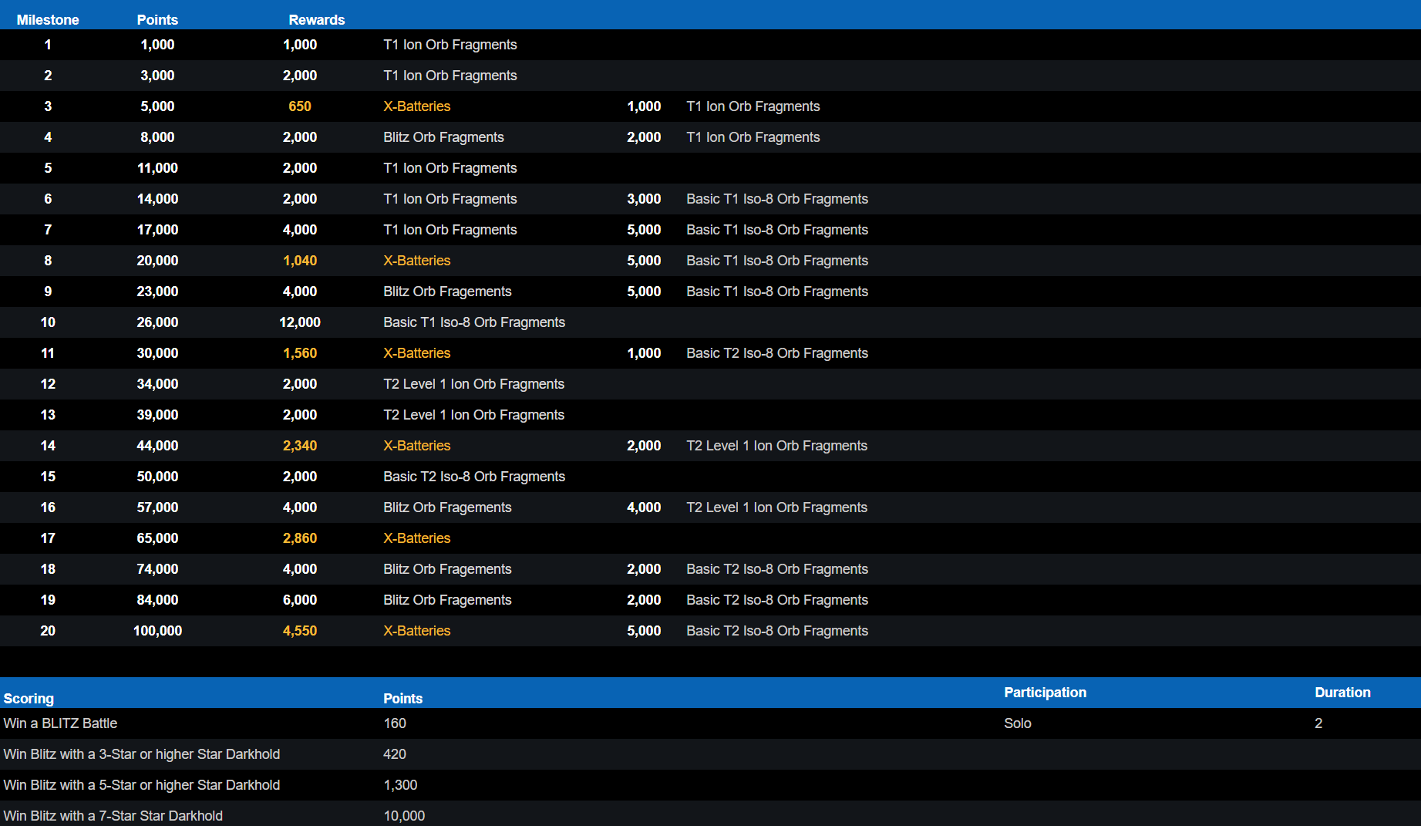Image resolution: width=1421 pixels, height=826 pixels.
Task: Click the Solo participation value
Action: pos(1018,723)
